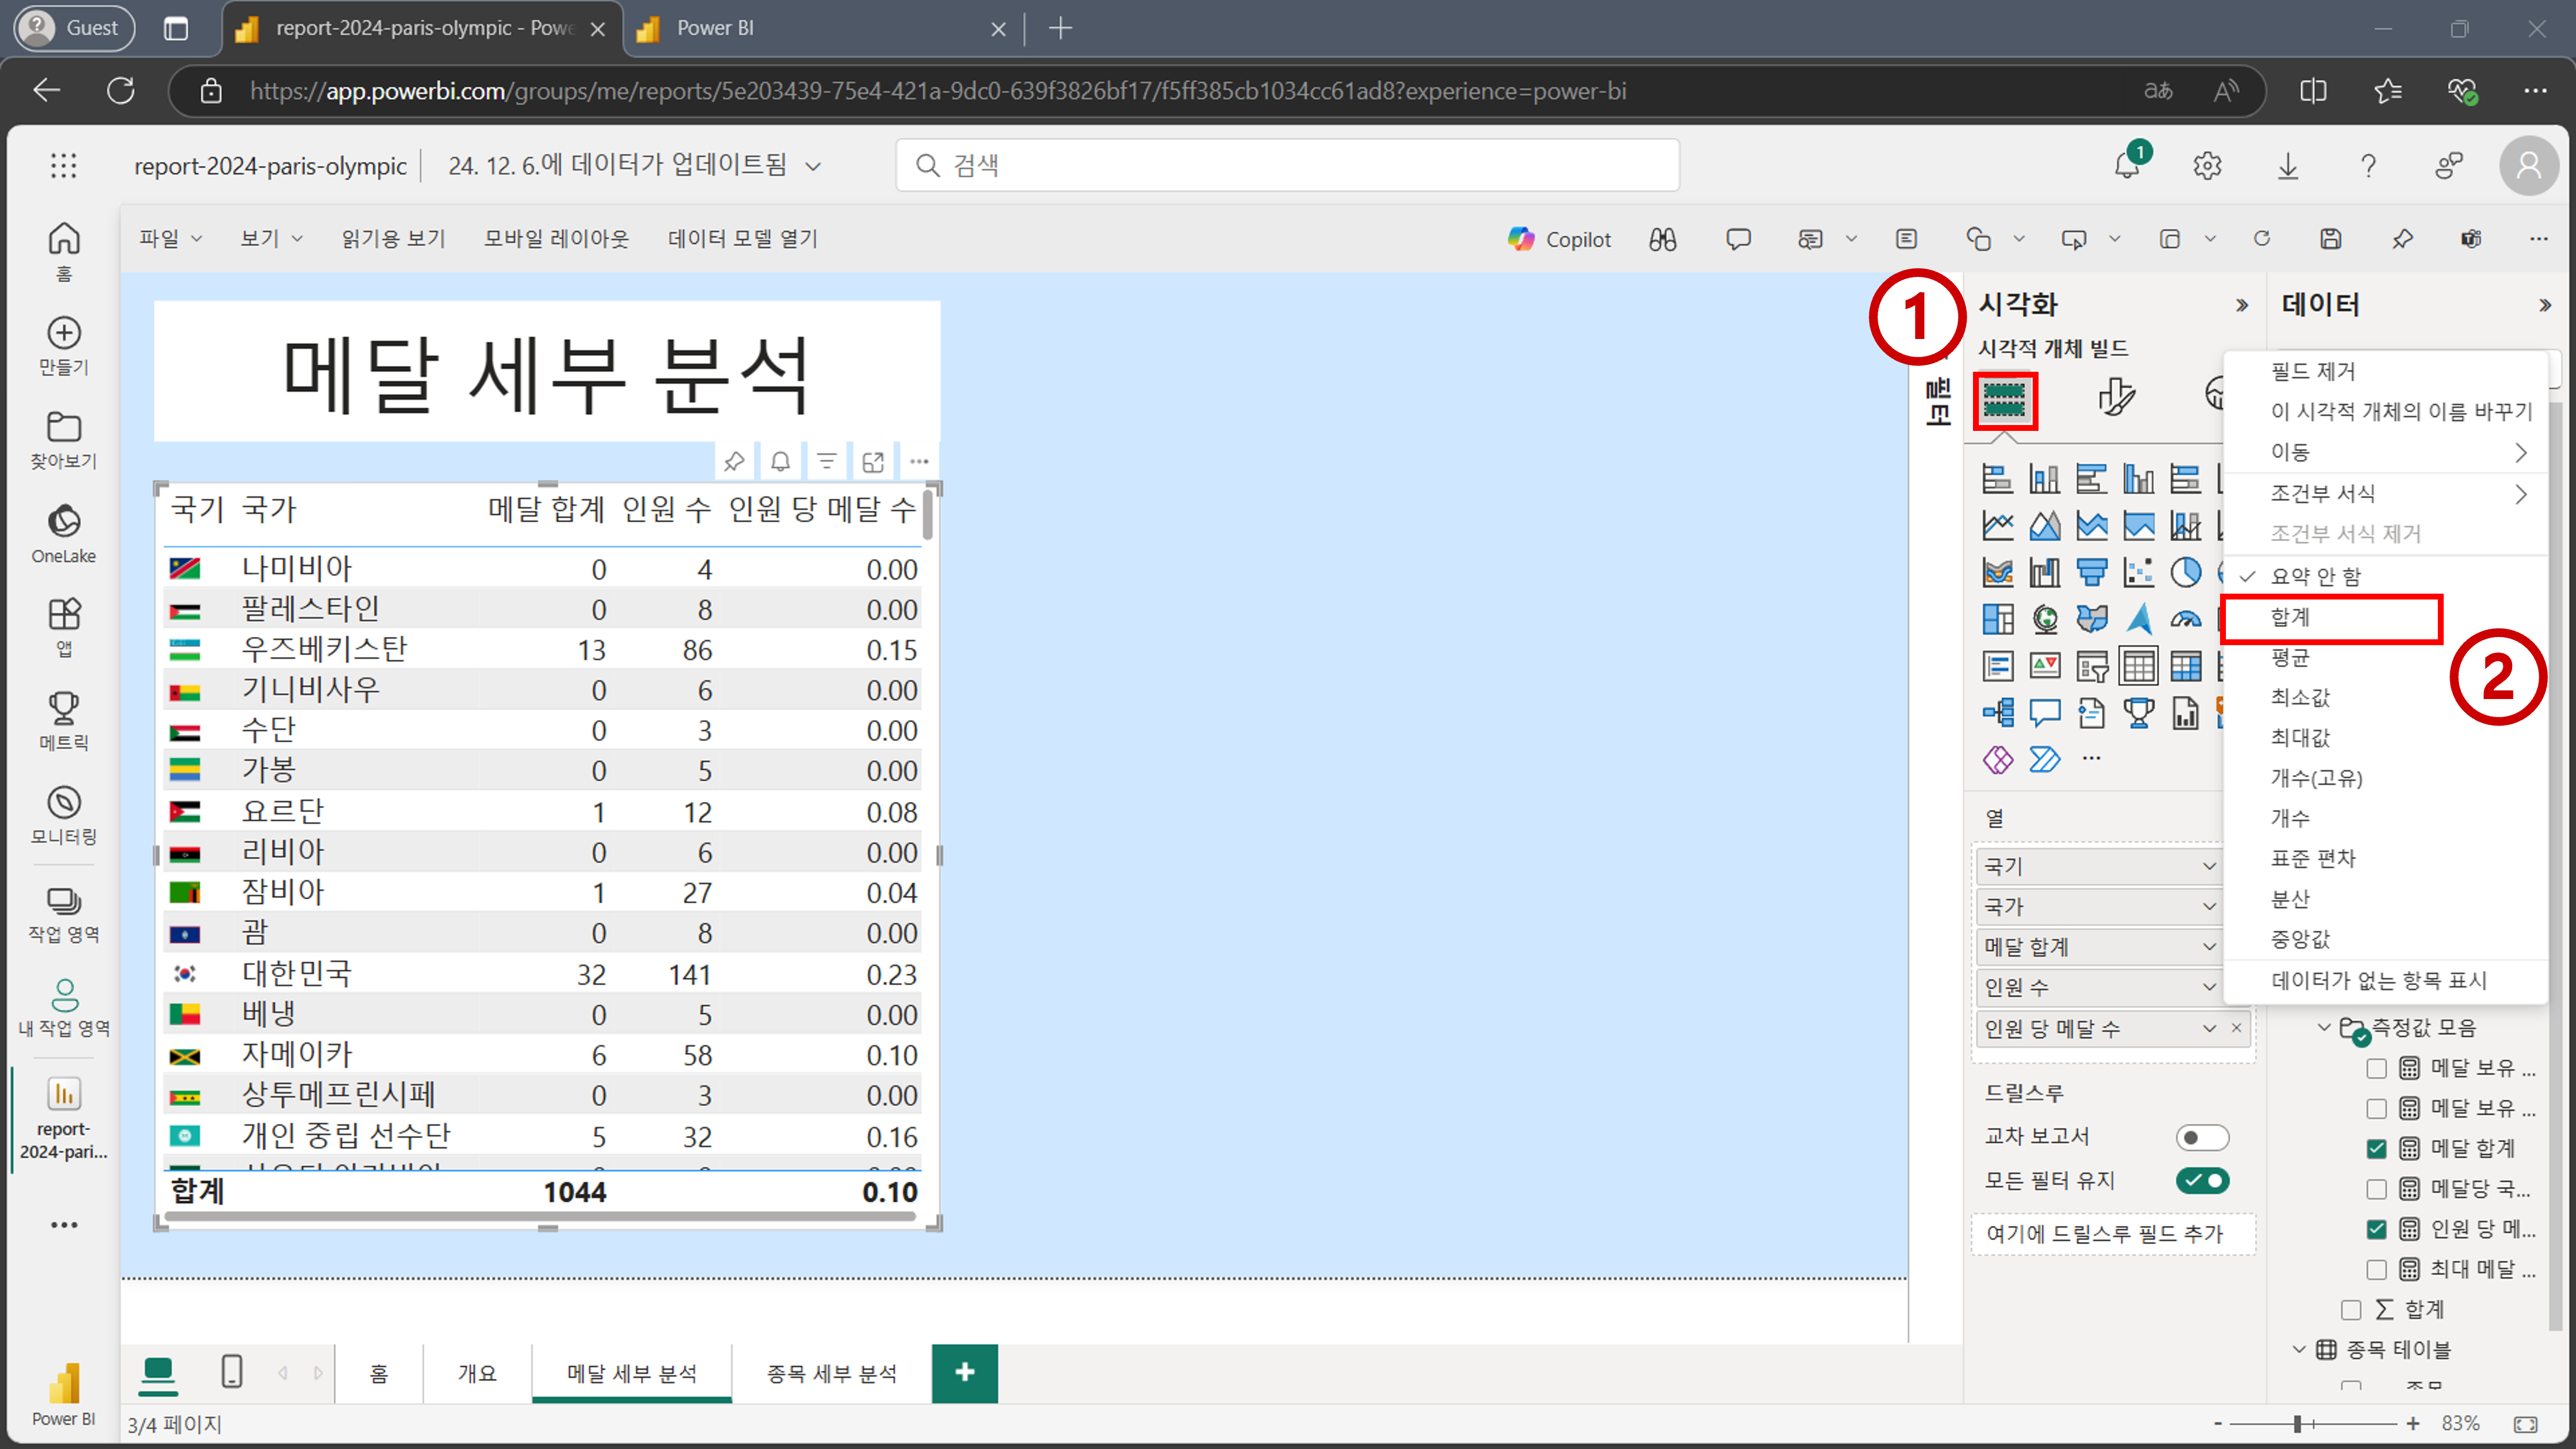Open OneLake in left navigation
This screenshot has height=1449, width=2576.
(x=64, y=534)
